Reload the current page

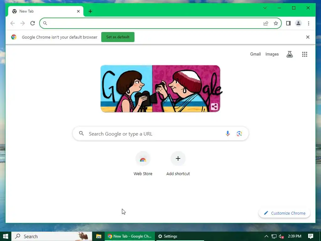33,23
